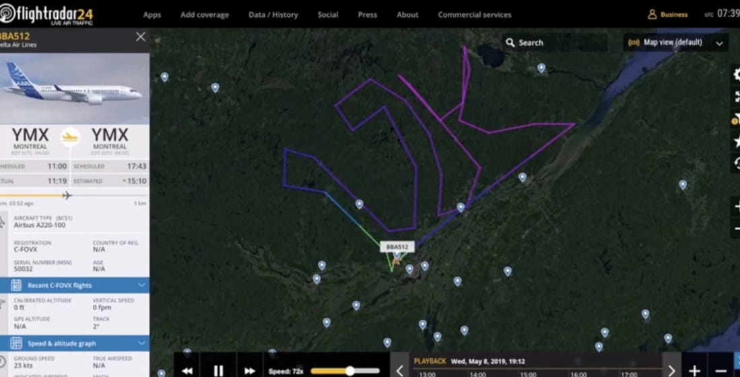The image size is (740, 377).
Task: Click the BBA512 flight label on map
Action: 397,247
